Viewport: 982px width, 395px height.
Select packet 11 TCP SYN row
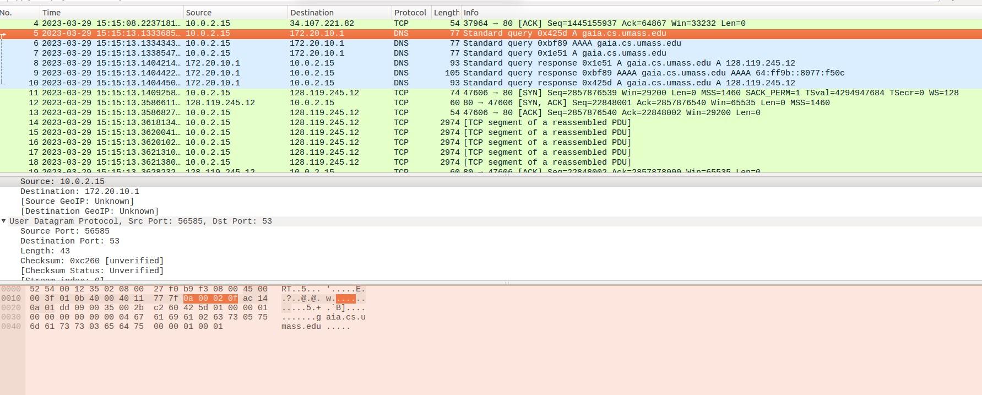tap(491, 93)
